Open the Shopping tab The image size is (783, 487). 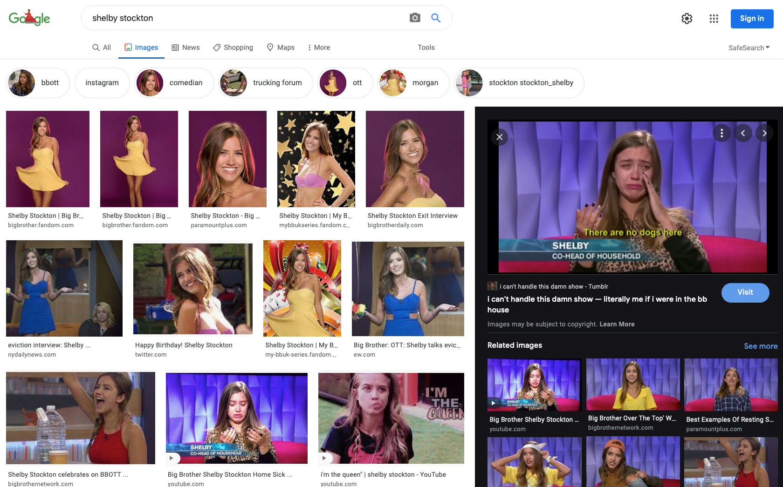coord(233,47)
